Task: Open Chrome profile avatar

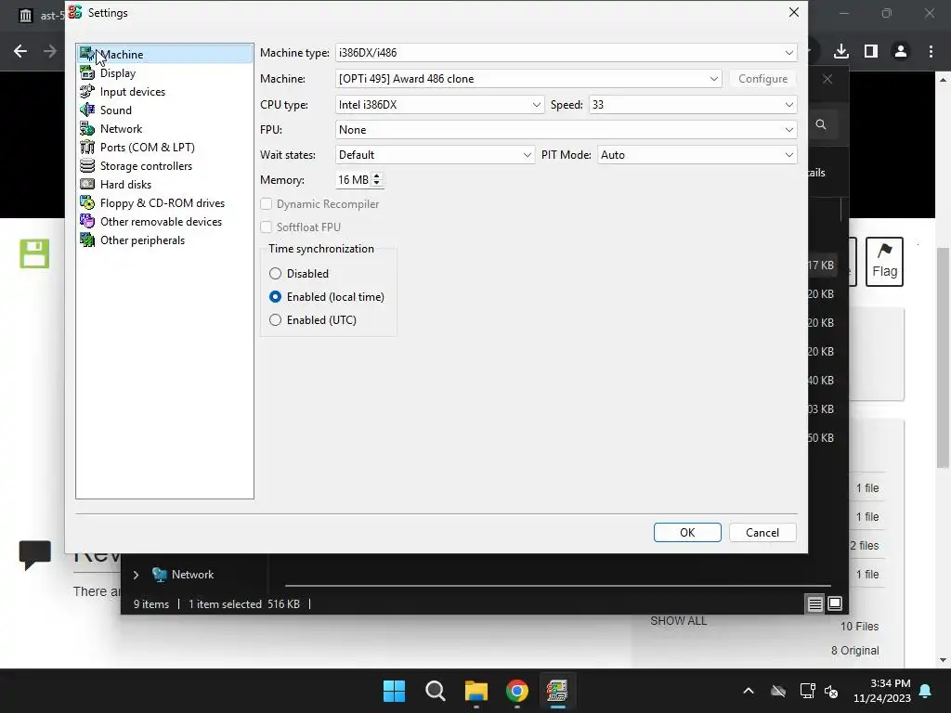Action: [901, 52]
